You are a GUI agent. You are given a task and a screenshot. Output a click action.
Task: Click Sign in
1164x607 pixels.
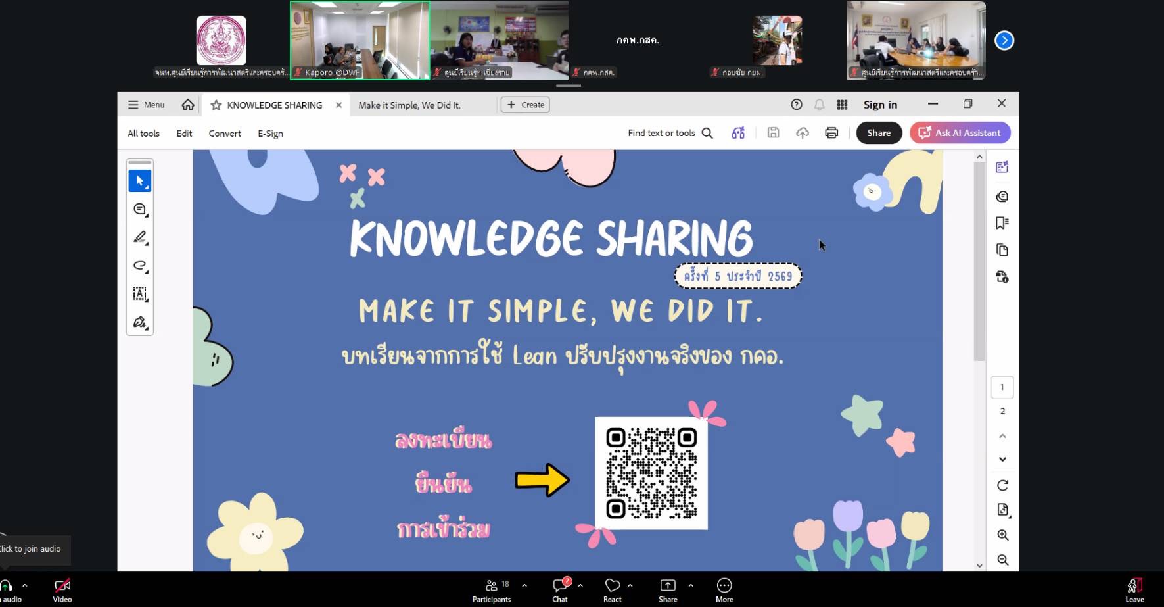pyautogui.click(x=880, y=105)
